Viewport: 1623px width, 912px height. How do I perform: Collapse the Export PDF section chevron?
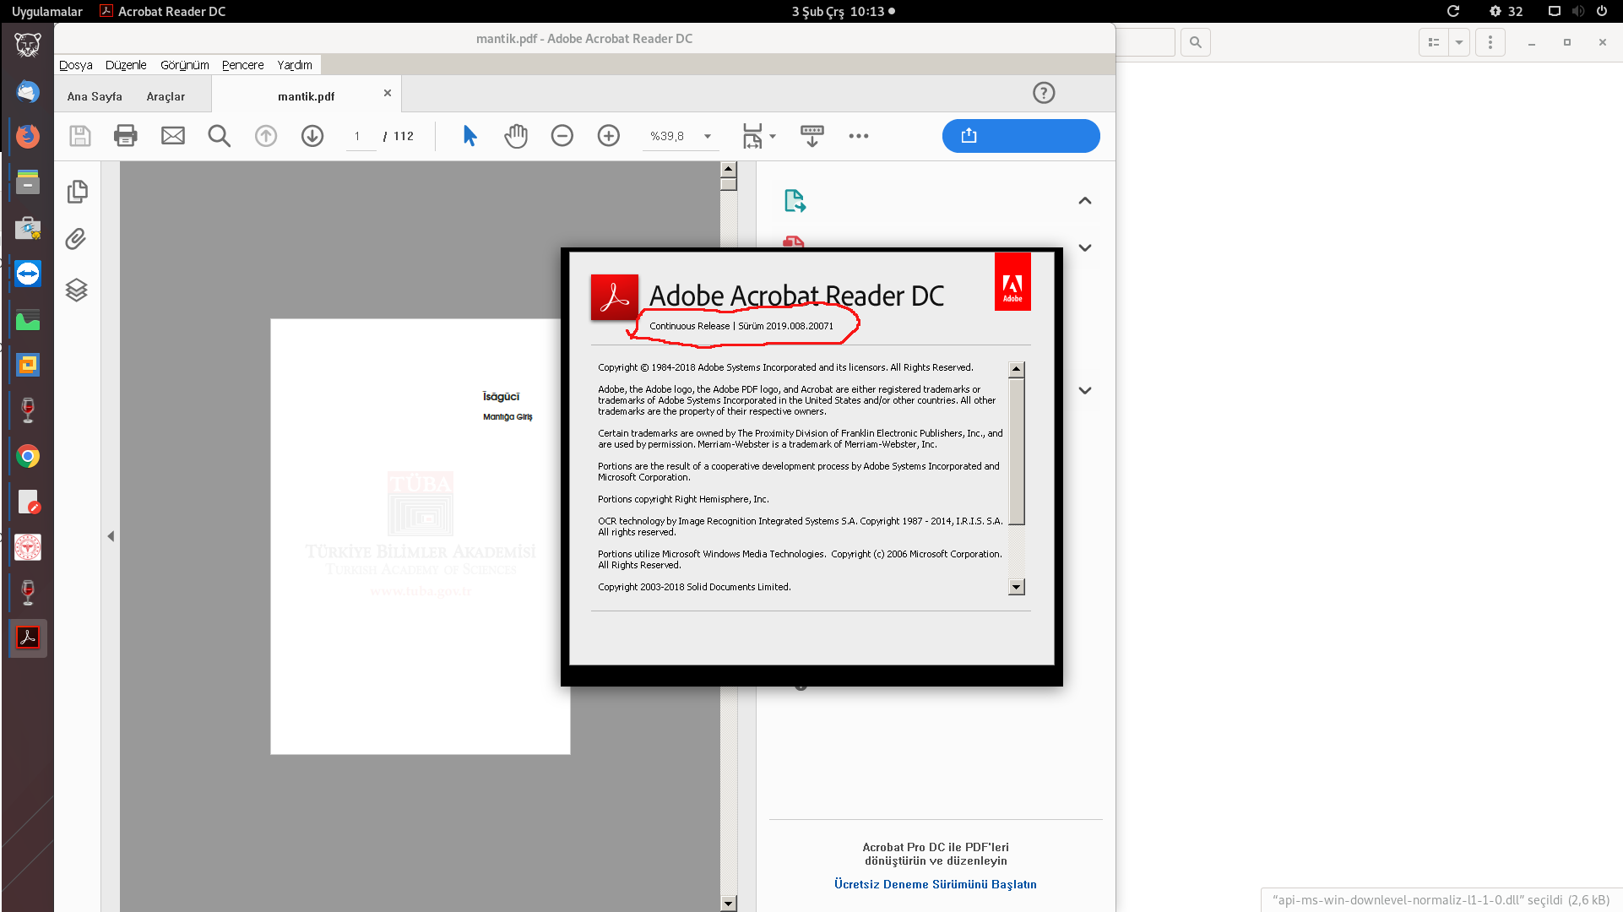click(x=1085, y=201)
